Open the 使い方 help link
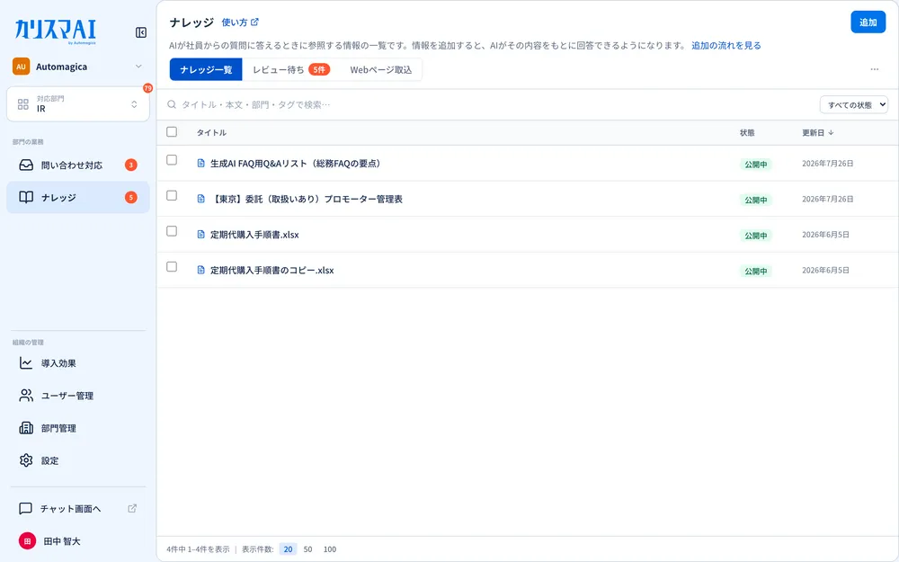The height and width of the screenshot is (562, 899). coord(240,22)
